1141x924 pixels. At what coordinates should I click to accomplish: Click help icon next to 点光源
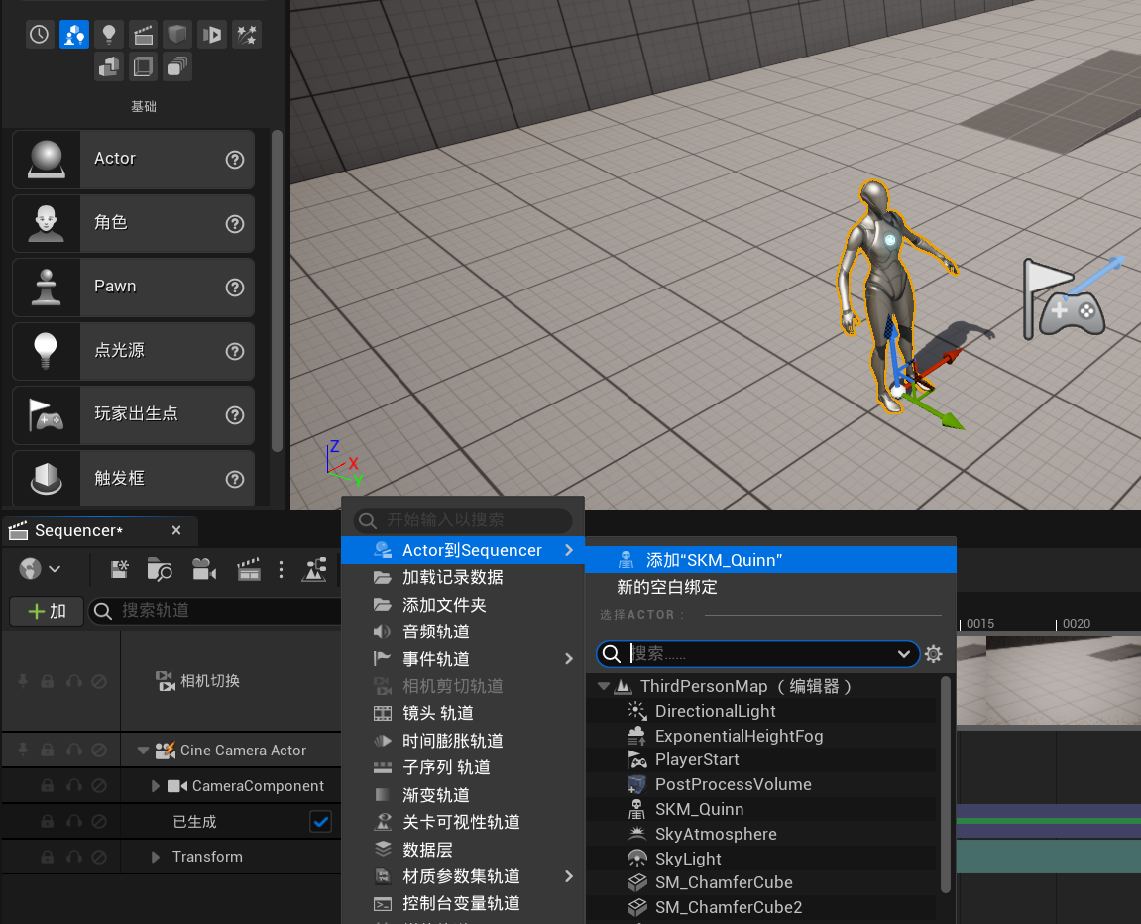[x=235, y=351]
